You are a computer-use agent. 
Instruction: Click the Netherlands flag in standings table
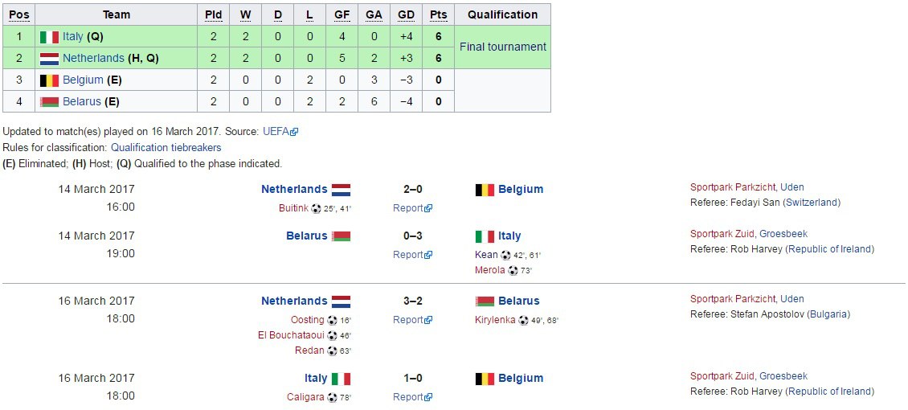pos(49,59)
